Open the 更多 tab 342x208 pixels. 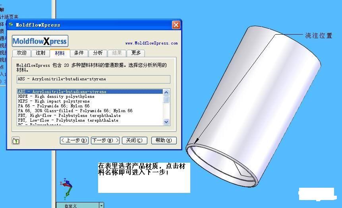(x=136, y=53)
